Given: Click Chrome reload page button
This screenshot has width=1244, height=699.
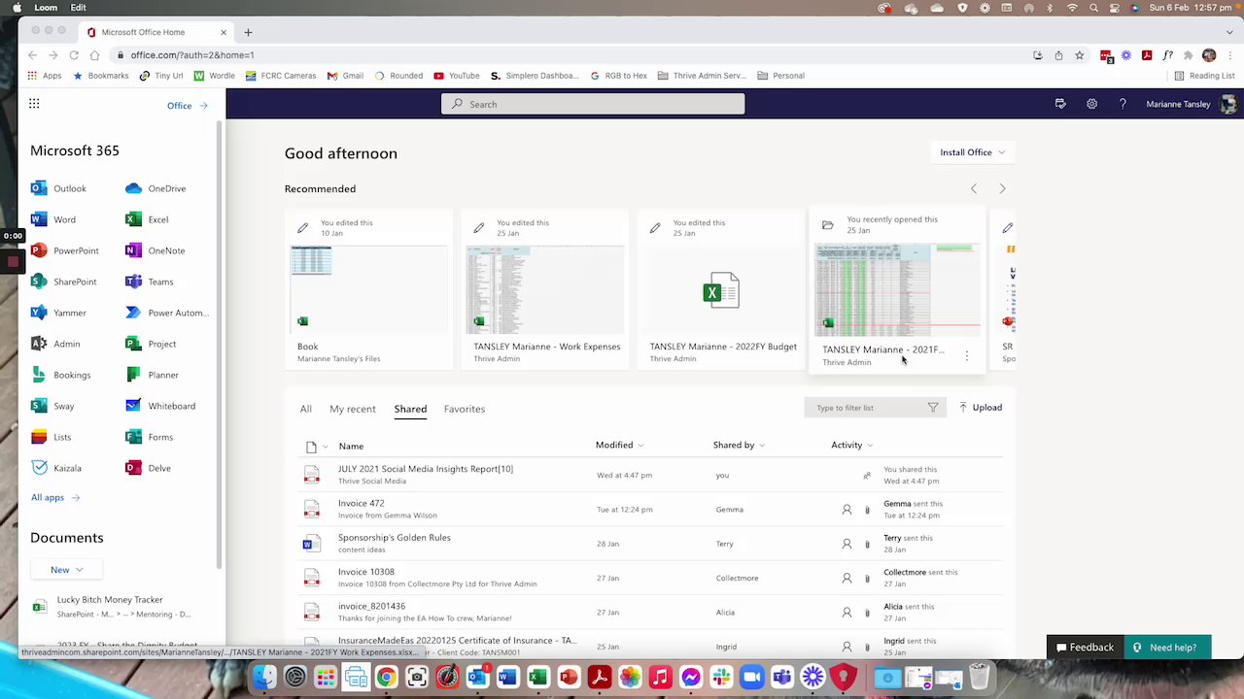Looking at the screenshot, I should tap(74, 55).
